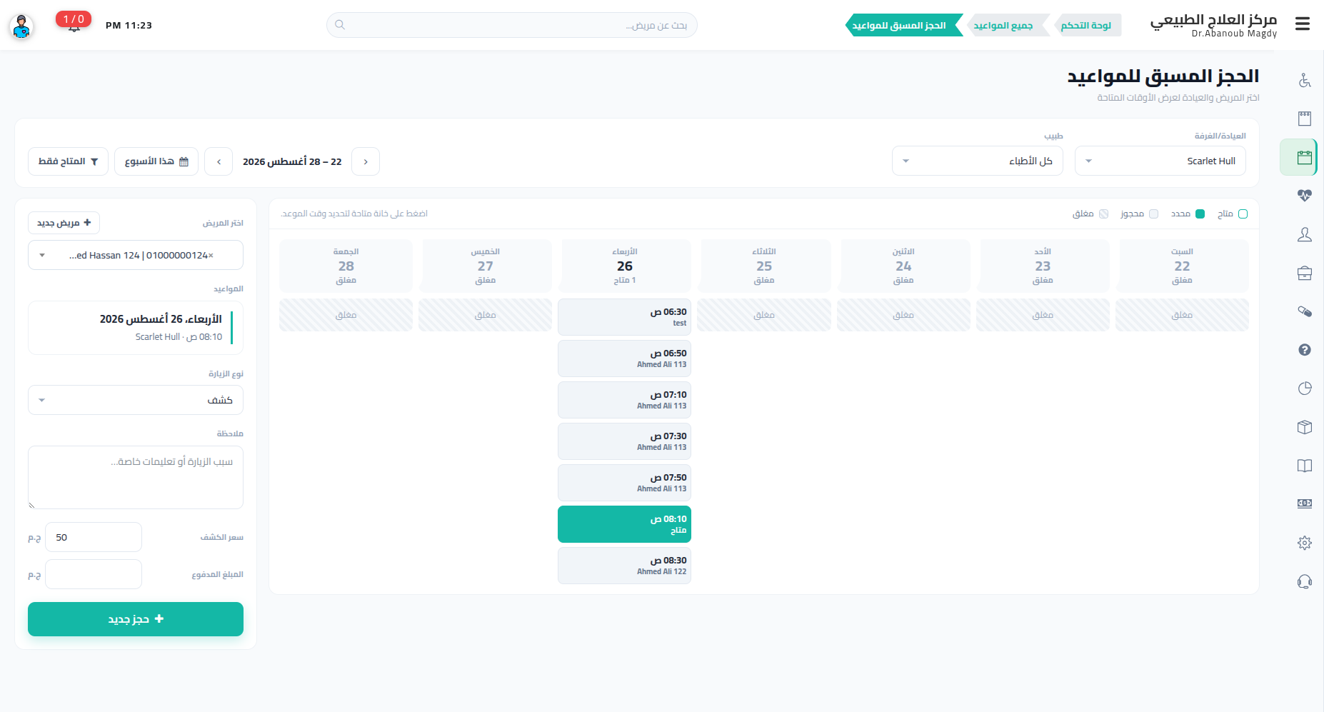The image size is (1324, 712).
Task: Click the حجز جديد submit button
Action: pos(135,619)
